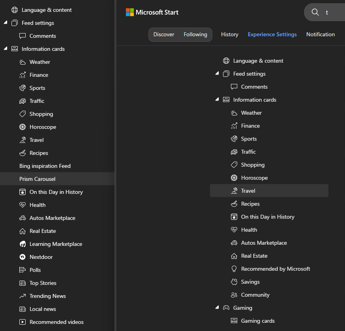Collapse Feed settings on Microsoft Start page

217,73
